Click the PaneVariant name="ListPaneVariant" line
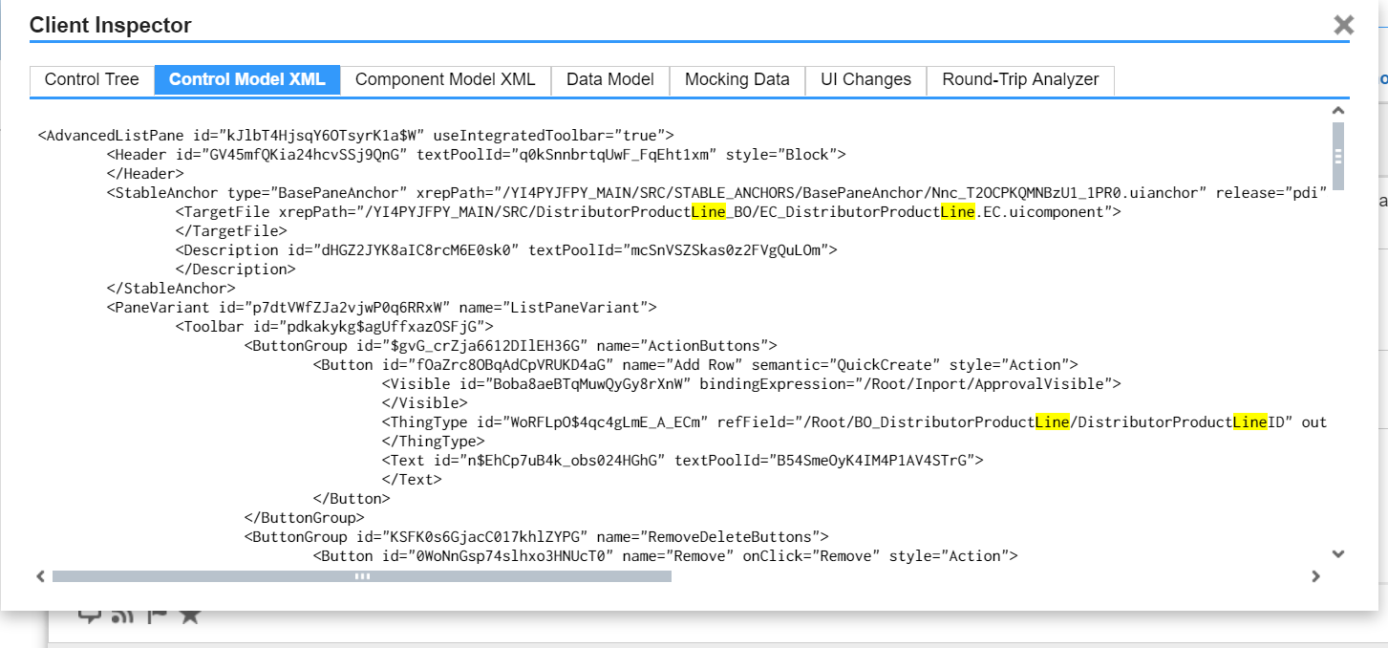1388x648 pixels. [x=382, y=308]
